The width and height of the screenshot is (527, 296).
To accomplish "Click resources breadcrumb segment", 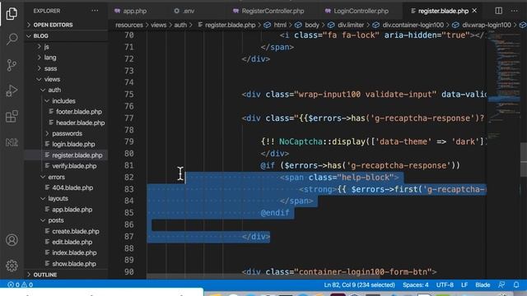I will pos(129,25).
